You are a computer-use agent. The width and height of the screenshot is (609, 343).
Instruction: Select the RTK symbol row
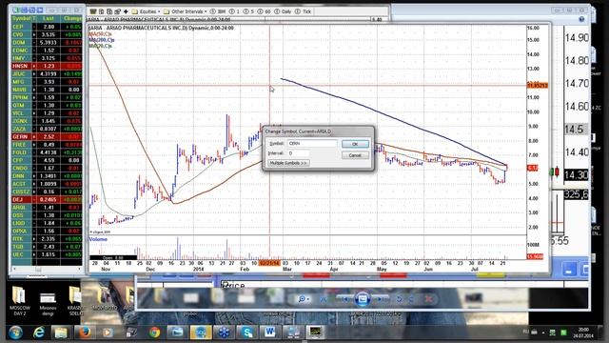[x=47, y=238]
